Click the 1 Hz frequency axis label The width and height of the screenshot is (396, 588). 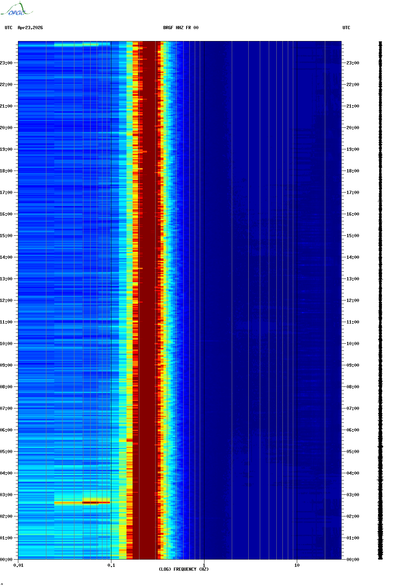coord(204,565)
